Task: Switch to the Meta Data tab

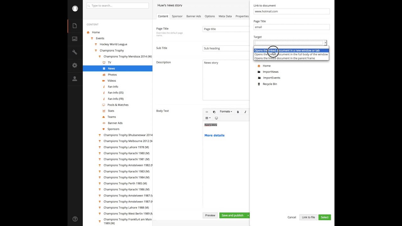Action: coord(225,16)
